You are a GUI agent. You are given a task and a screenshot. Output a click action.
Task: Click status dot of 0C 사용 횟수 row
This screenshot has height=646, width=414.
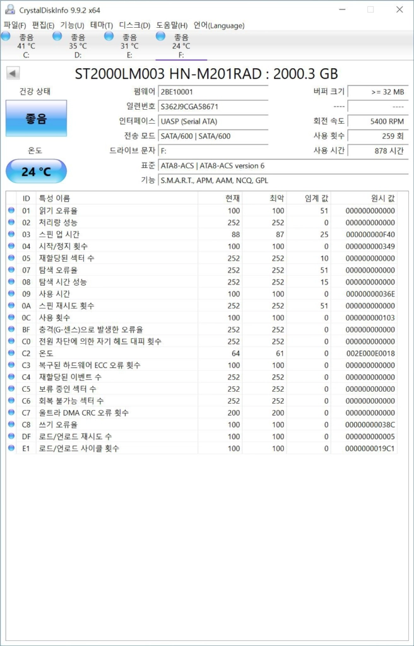(11, 318)
